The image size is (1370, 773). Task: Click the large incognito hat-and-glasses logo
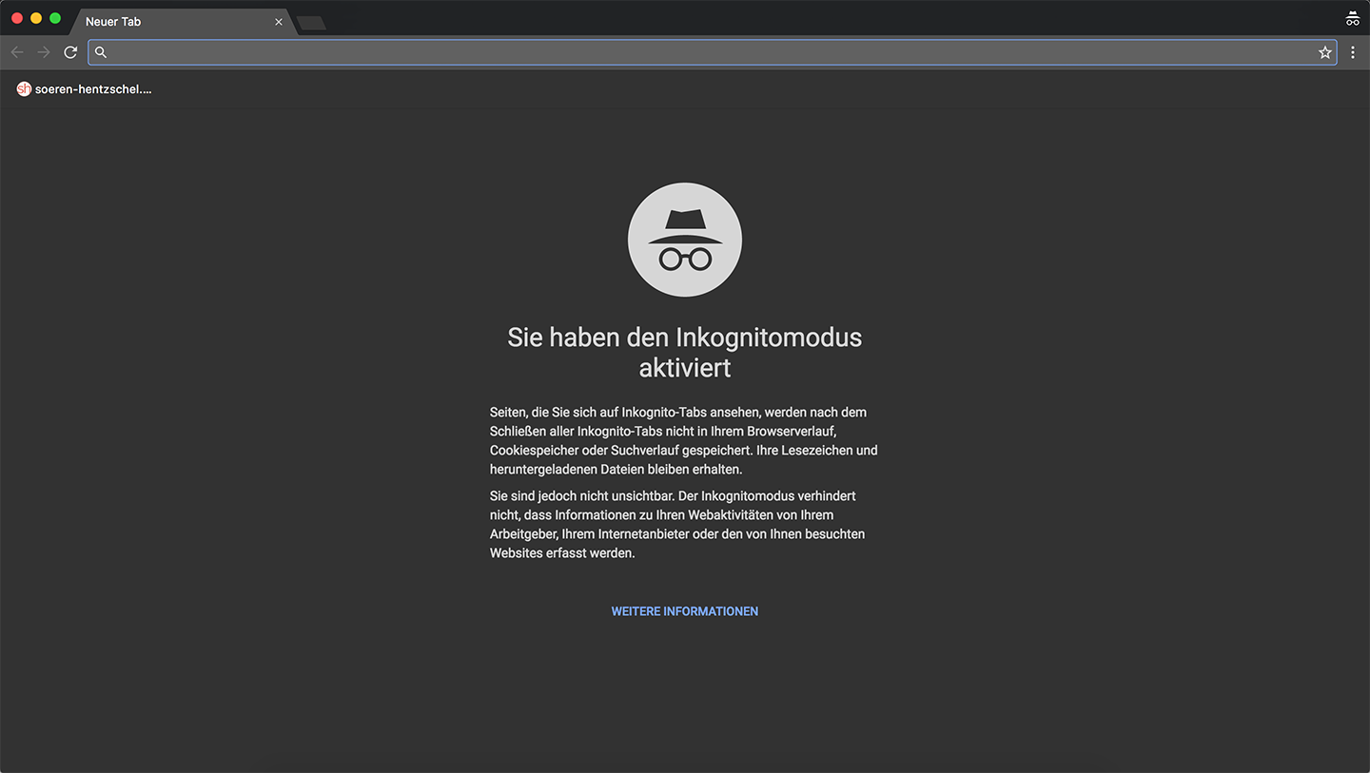click(x=685, y=240)
